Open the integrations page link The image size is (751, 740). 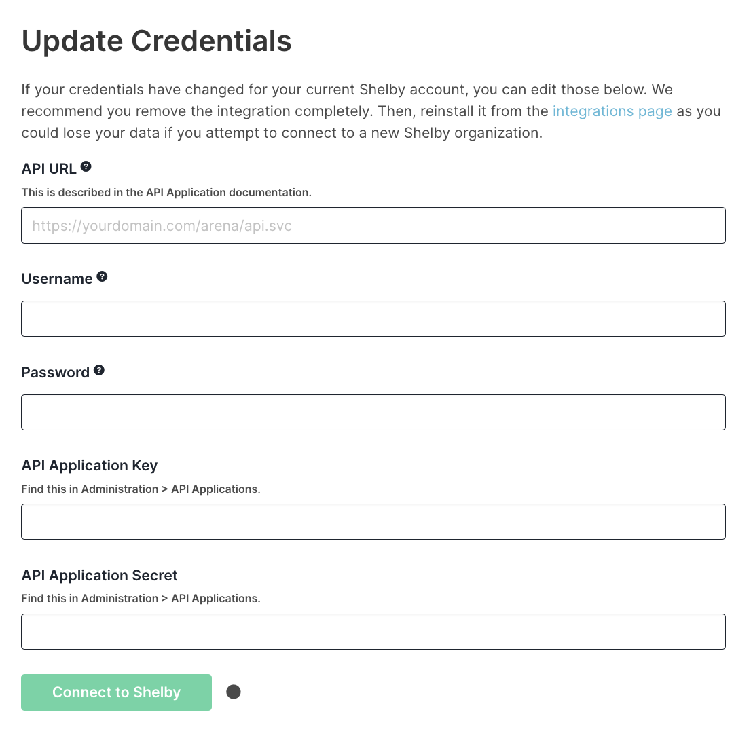point(612,111)
